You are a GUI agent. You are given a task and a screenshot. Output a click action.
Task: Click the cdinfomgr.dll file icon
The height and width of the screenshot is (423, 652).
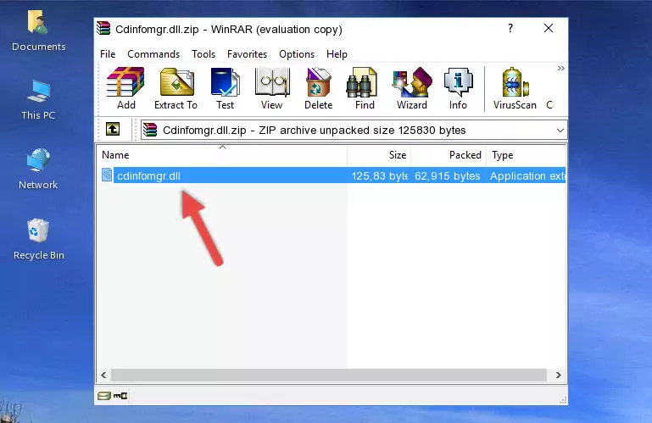(x=107, y=175)
